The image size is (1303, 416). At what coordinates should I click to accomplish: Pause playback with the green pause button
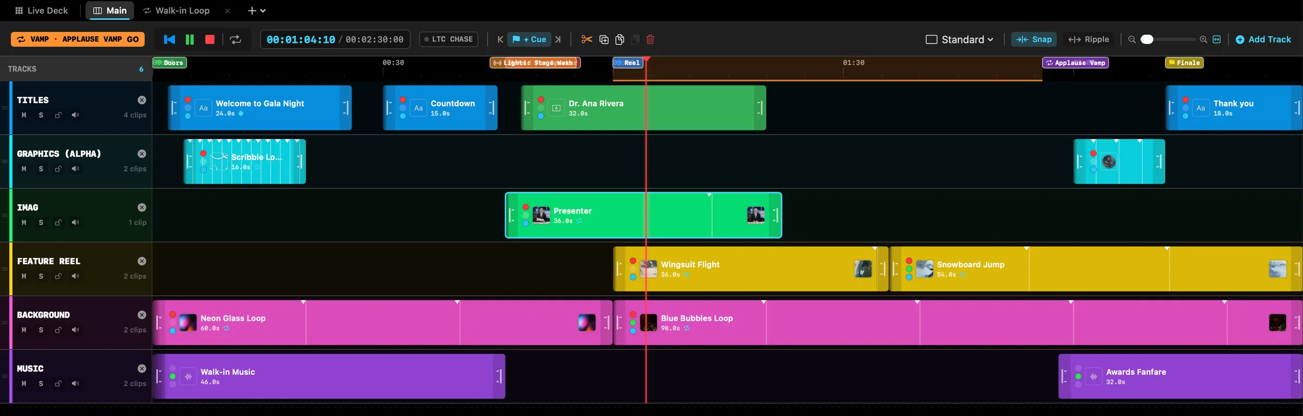[x=189, y=39]
